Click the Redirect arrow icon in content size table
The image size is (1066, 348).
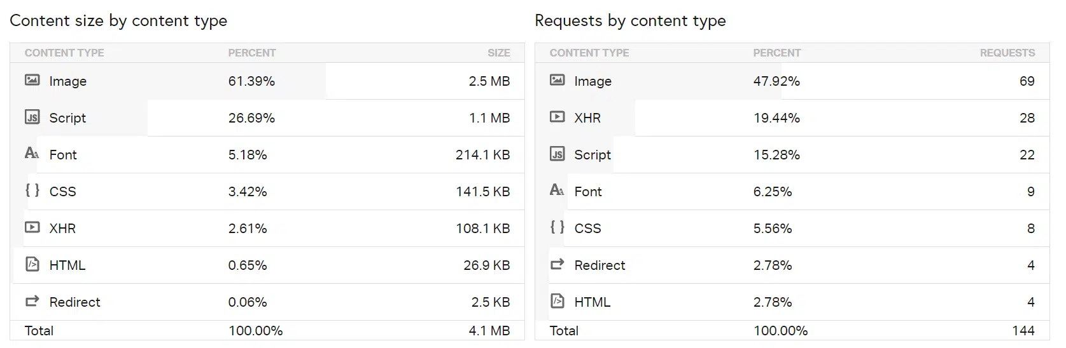point(32,301)
